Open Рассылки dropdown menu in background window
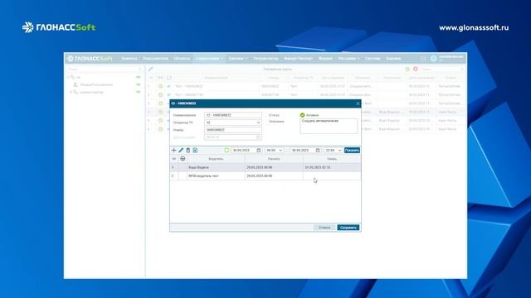531x298 pixels. [x=348, y=59]
